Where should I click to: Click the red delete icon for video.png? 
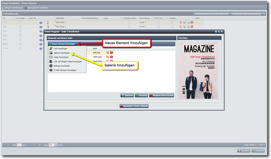tap(111, 57)
